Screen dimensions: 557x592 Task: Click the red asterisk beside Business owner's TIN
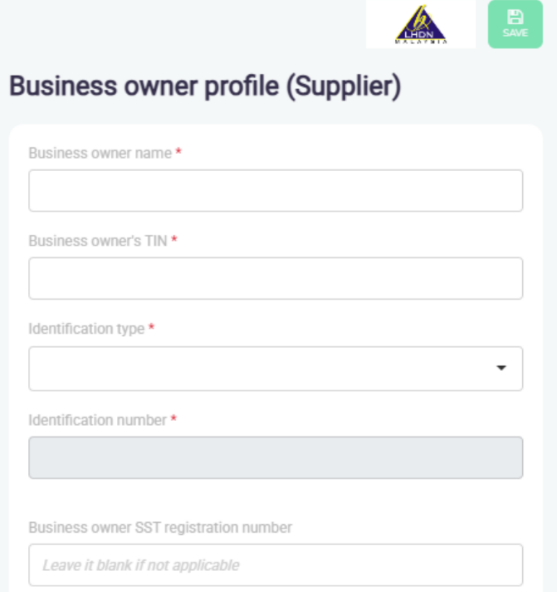[174, 241]
